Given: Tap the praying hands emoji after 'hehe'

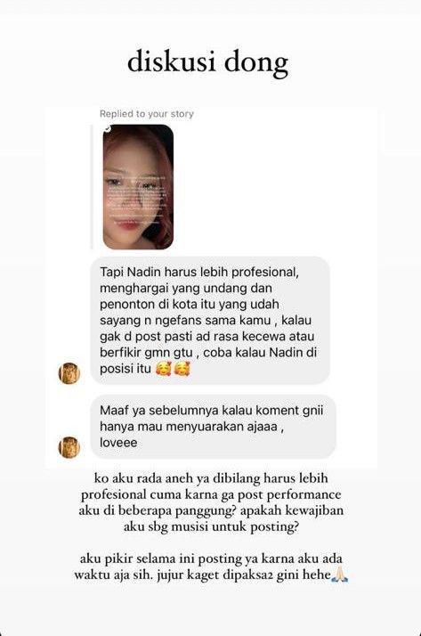Looking at the screenshot, I should tap(339, 575).
